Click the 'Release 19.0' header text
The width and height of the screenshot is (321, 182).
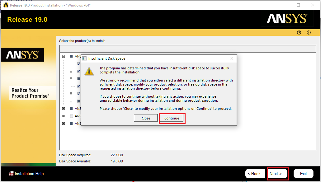pyautogui.click(x=27, y=19)
